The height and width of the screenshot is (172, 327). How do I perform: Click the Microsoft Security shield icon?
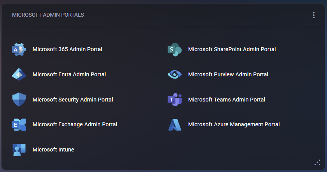point(19,100)
